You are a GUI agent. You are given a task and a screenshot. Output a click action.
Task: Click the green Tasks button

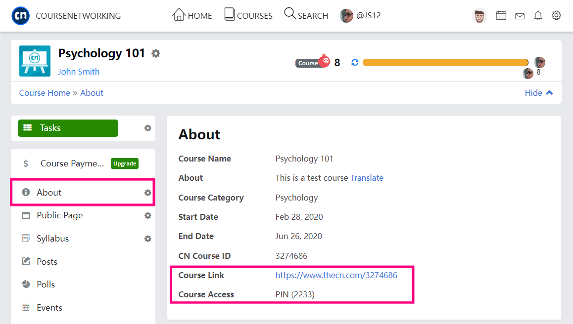68,128
